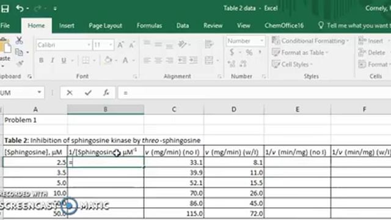The width and height of the screenshot is (391, 220).
Task: Click the Fill Color bucket icon
Action: (x=108, y=60)
